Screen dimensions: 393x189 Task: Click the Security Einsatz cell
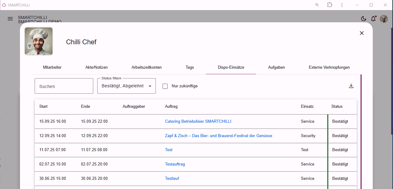pos(308,136)
